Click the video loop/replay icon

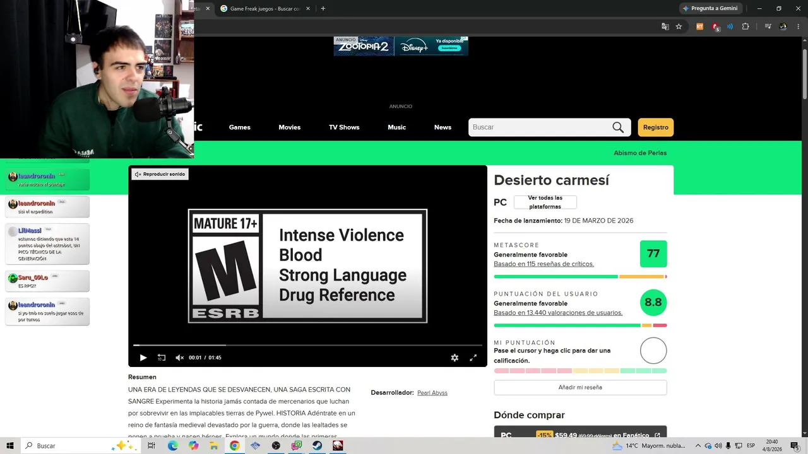pyautogui.click(x=162, y=358)
